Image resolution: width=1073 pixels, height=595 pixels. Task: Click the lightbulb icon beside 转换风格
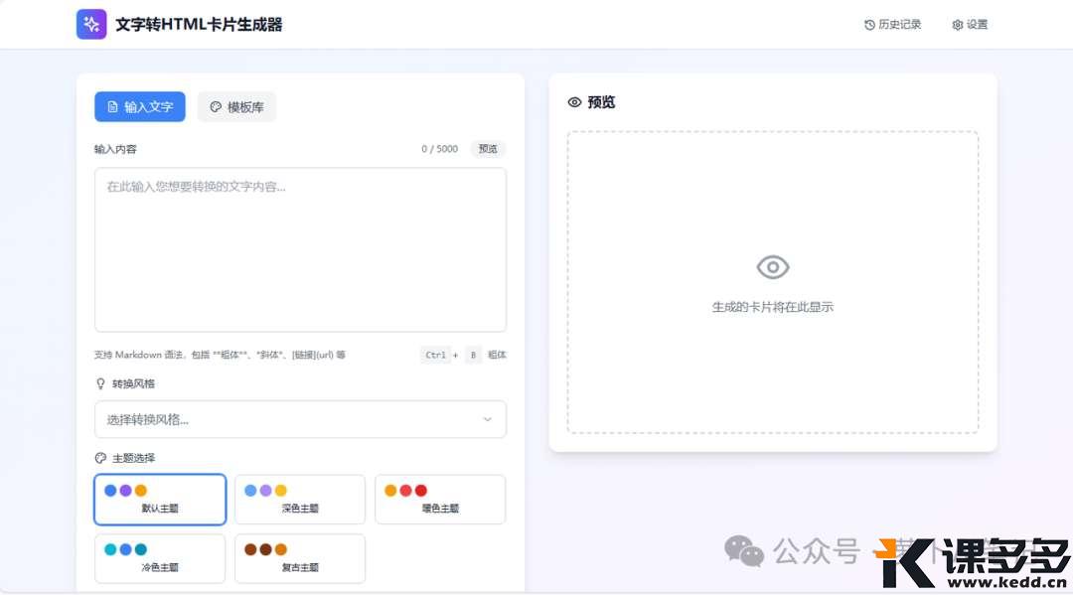[x=100, y=383]
